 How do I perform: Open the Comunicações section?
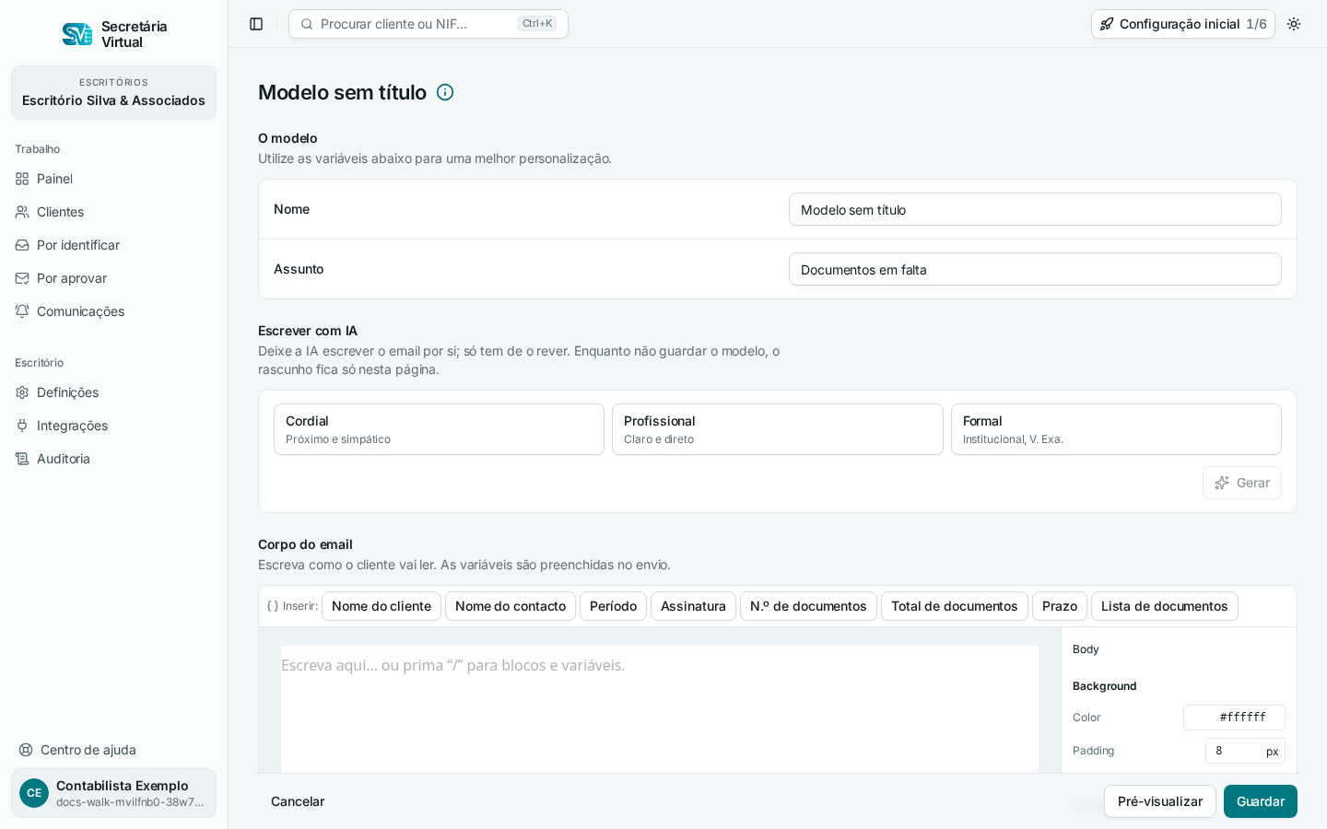click(x=113, y=311)
